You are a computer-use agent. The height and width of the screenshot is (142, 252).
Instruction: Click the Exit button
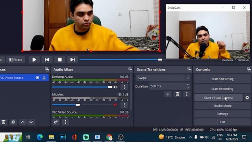[x=222, y=122]
